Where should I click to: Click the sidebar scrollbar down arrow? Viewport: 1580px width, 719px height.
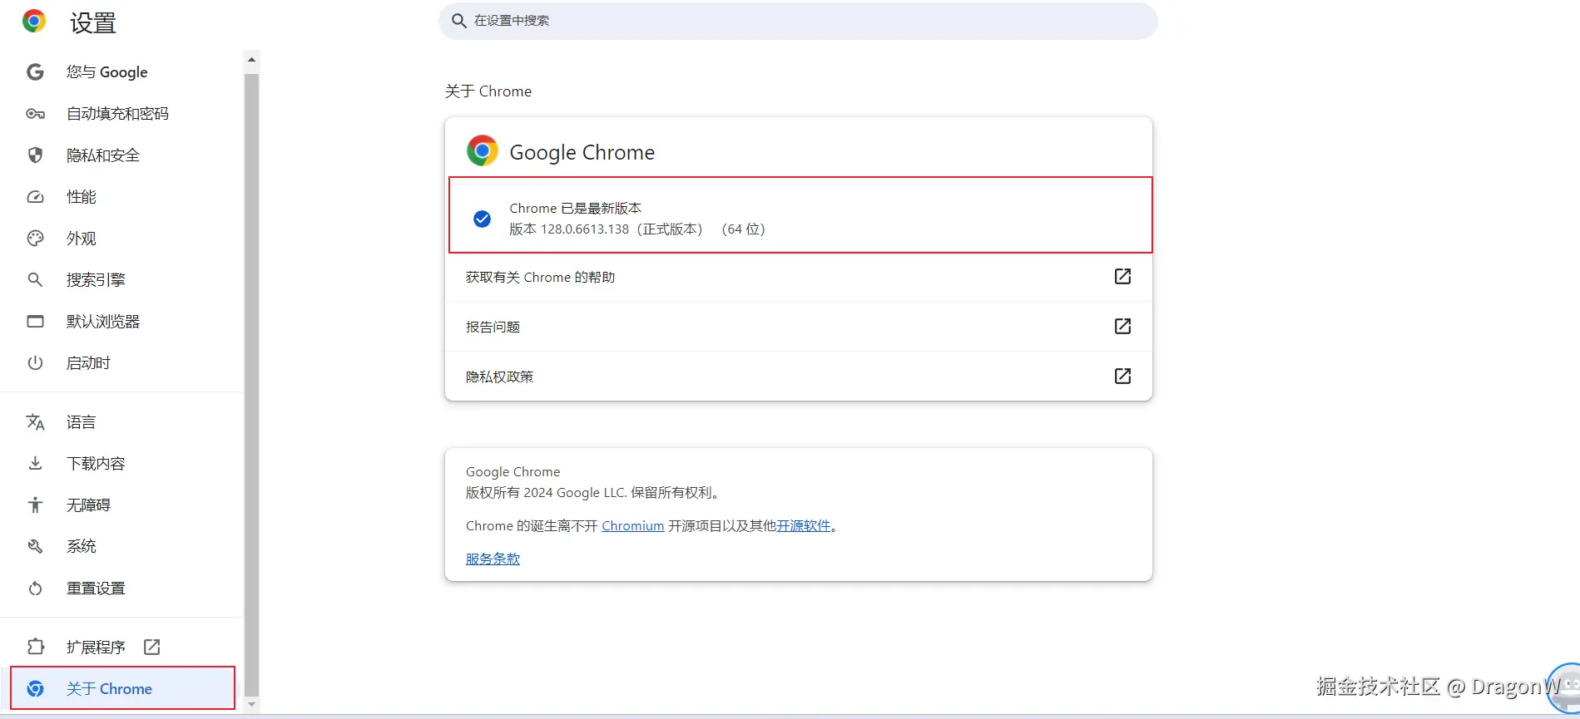[252, 705]
